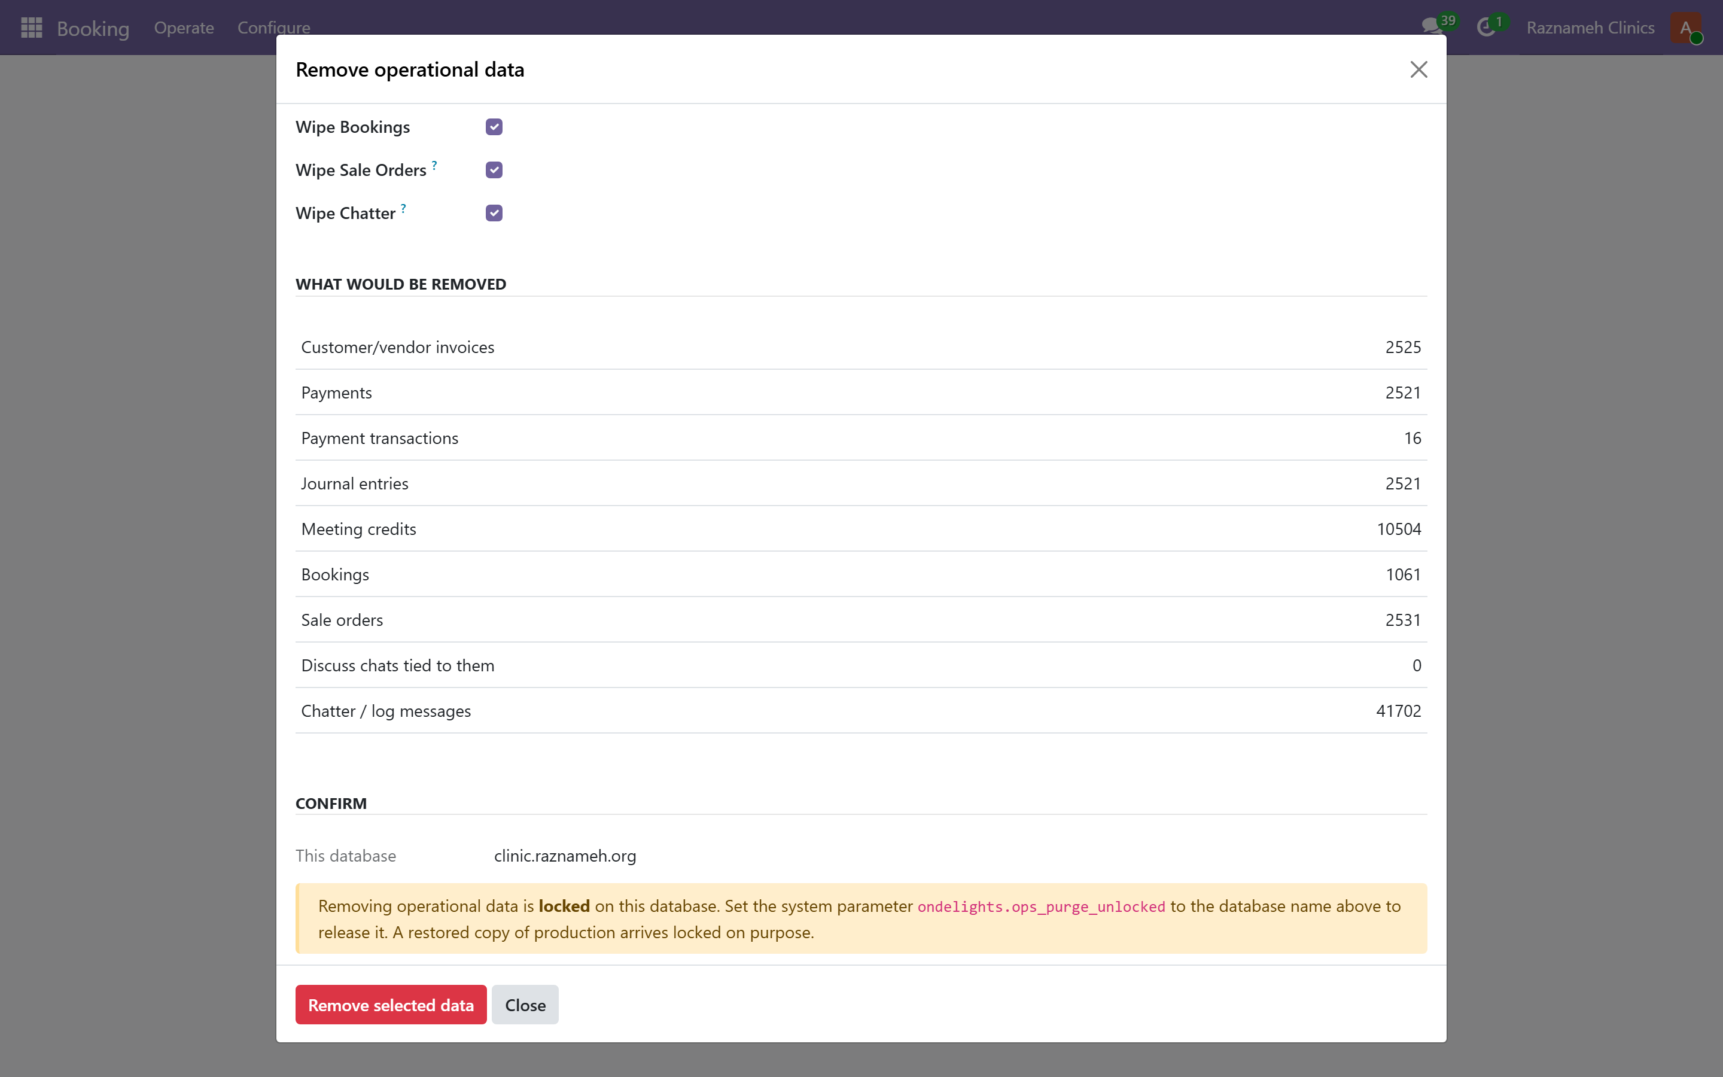Click the 10504 meeting credits count
This screenshot has width=1723, height=1077.
coord(1398,530)
